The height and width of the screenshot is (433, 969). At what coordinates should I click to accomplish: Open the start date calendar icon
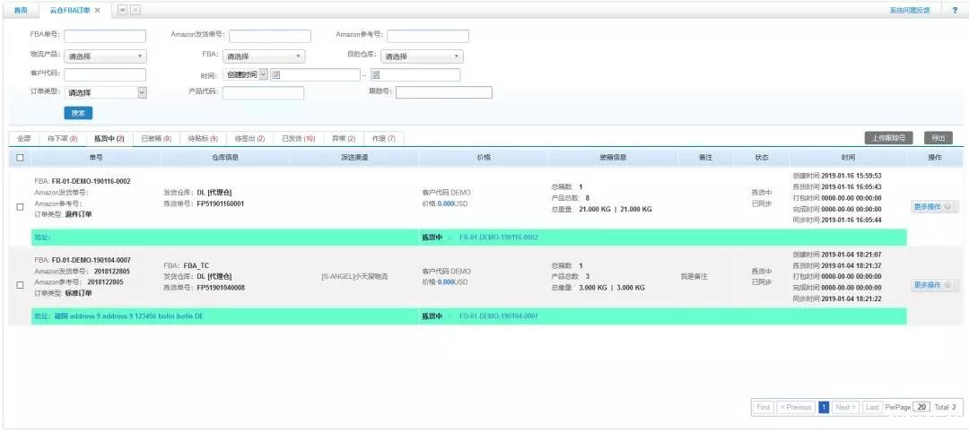click(x=276, y=74)
